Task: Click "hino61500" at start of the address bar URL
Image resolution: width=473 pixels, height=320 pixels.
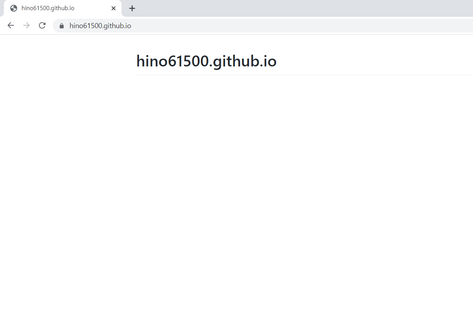Action: pos(83,26)
